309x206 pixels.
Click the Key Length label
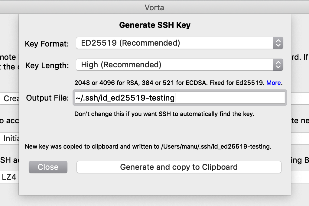tap(47, 65)
